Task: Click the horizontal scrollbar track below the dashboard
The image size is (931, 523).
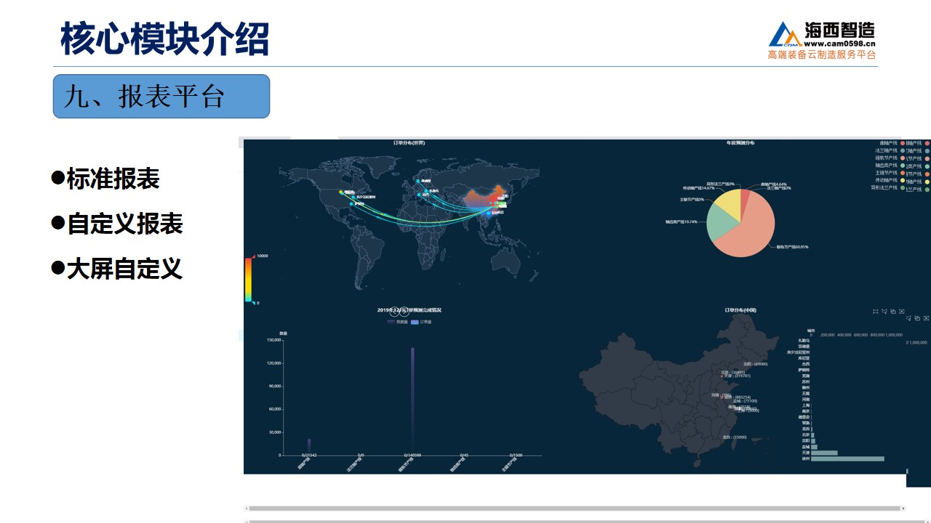Action: pos(575,508)
